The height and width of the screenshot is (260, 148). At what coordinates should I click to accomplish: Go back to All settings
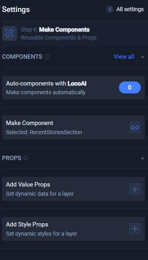(130, 9)
